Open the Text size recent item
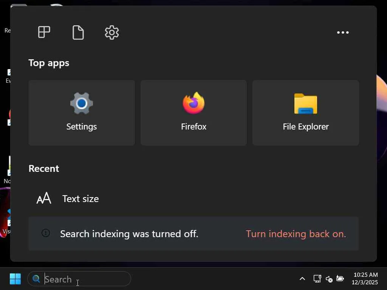The image size is (387, 290). click(80, 199)
